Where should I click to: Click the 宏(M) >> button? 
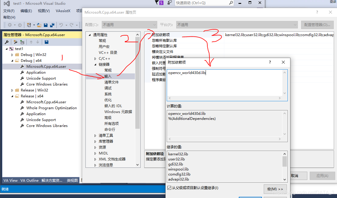[275, 189]
